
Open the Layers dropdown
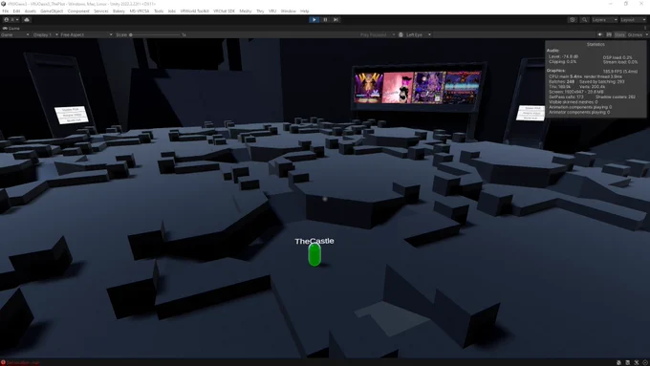pos(604,19)
